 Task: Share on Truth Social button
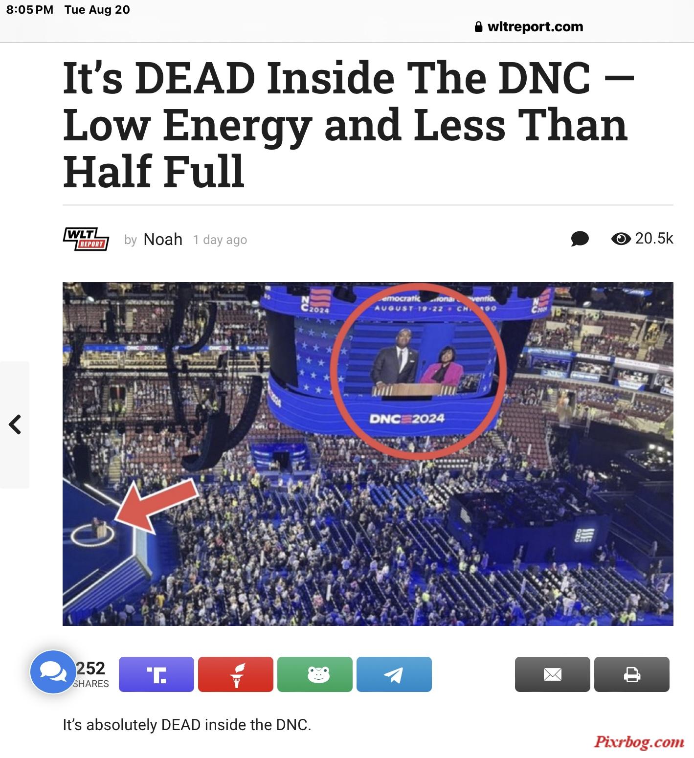point(157,674)
